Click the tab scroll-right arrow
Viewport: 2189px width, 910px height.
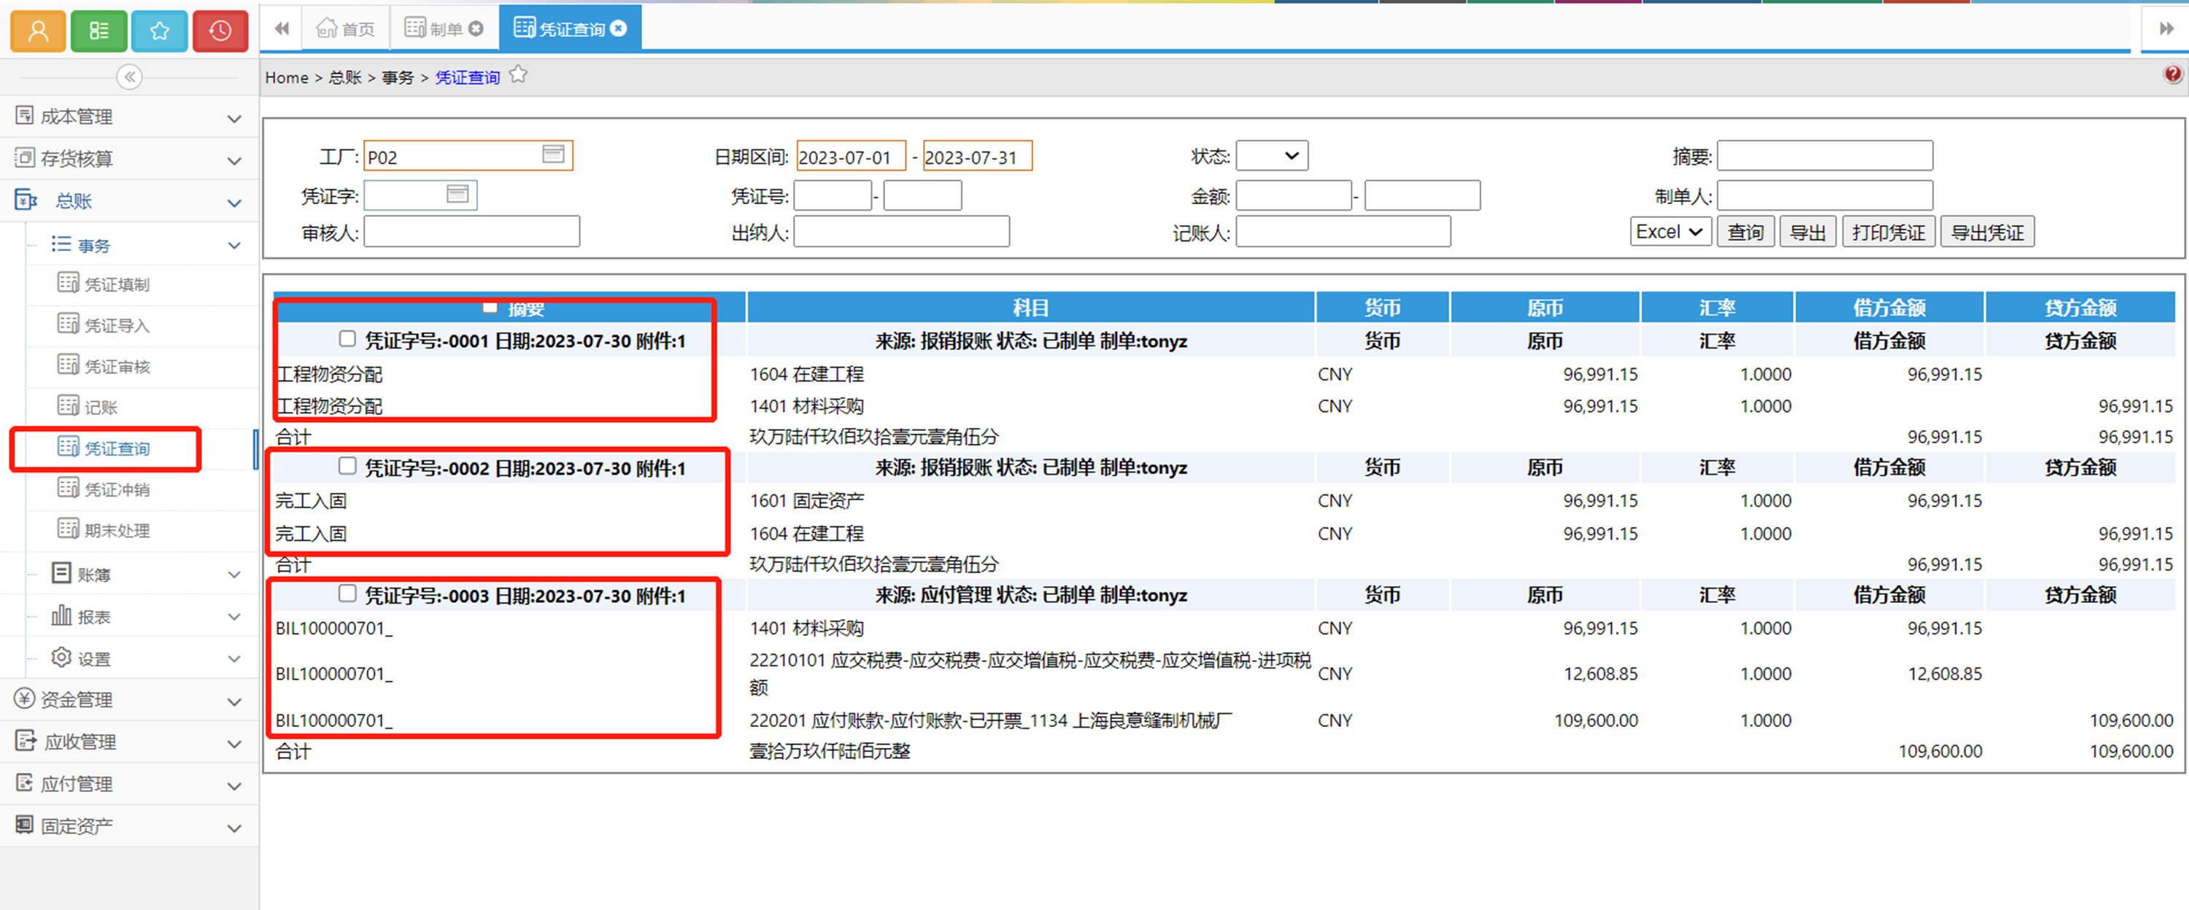point(2166,29)
